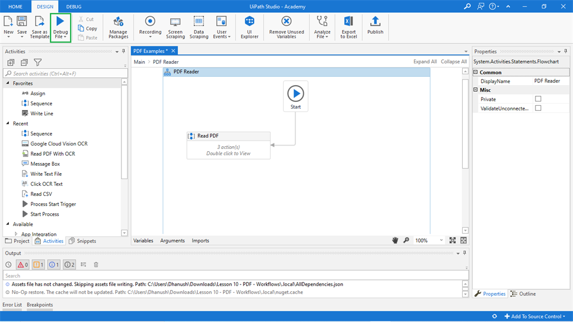Click the filter funnel in Activities panel
Image resolution: width=573 pixels, height=322 pixels.
[37, 63]
